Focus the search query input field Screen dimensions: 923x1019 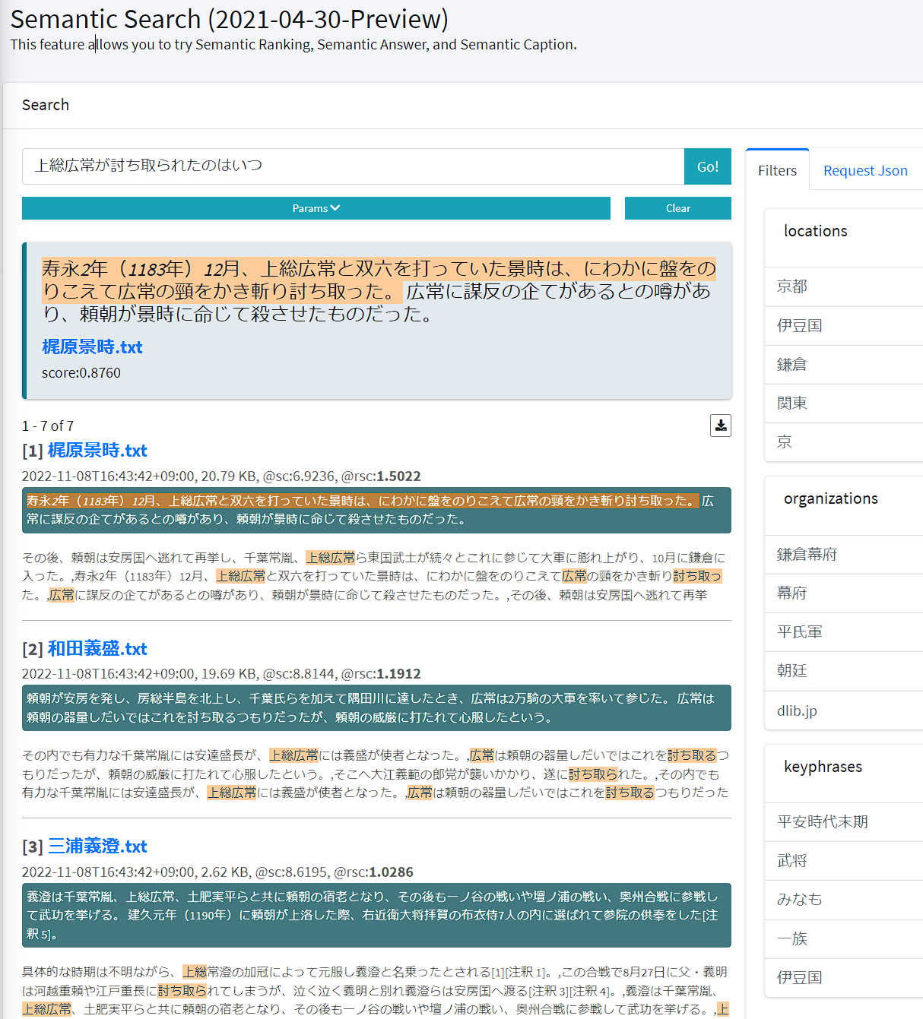(x=354, y=166)
